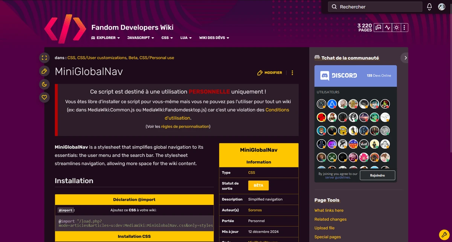Click the MODIFIER button
Image resolution: width=452 pixels, height=242 pixels.
270,73
